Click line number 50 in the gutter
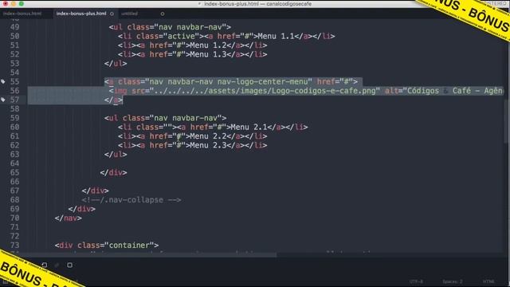The height and width of the screenshot is (287, 510). [14, 36]
